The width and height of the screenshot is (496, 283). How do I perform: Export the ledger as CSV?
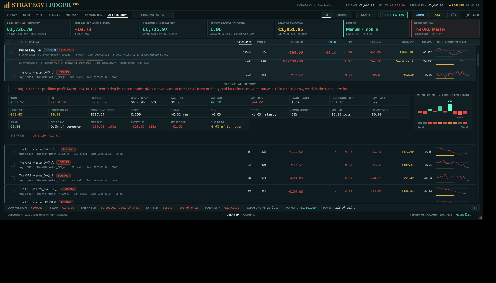438,15
